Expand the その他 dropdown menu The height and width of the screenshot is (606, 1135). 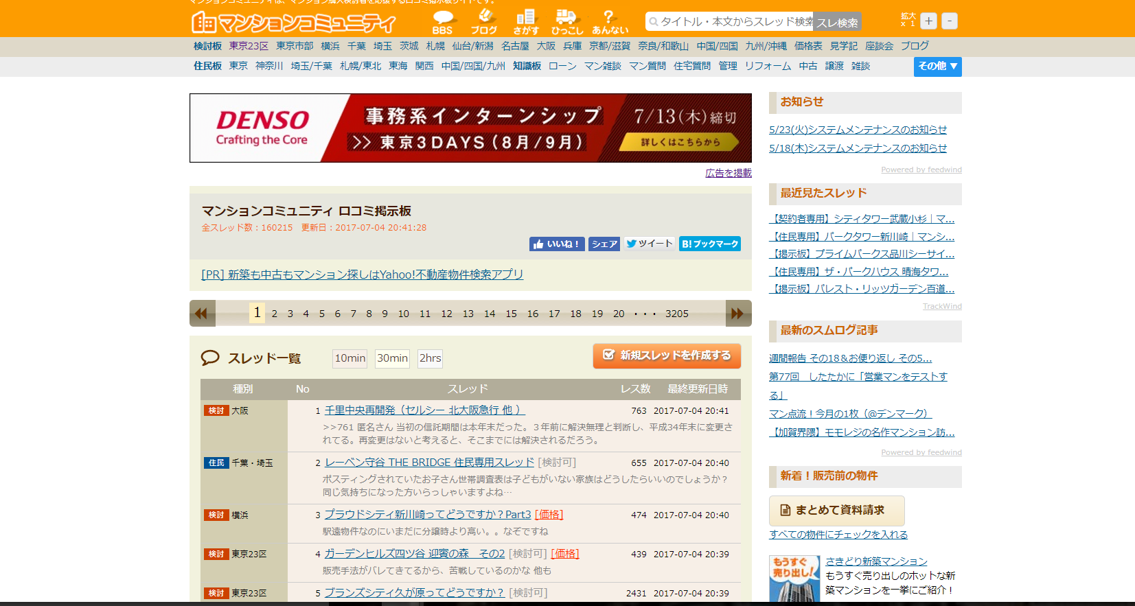pyautogui.click(x=937, y=67)
